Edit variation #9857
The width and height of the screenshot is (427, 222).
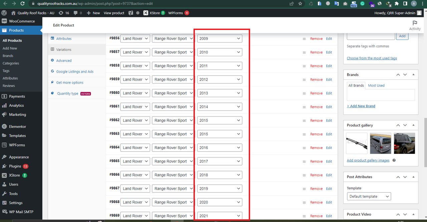pyautogui.click(x=329, y=53)
